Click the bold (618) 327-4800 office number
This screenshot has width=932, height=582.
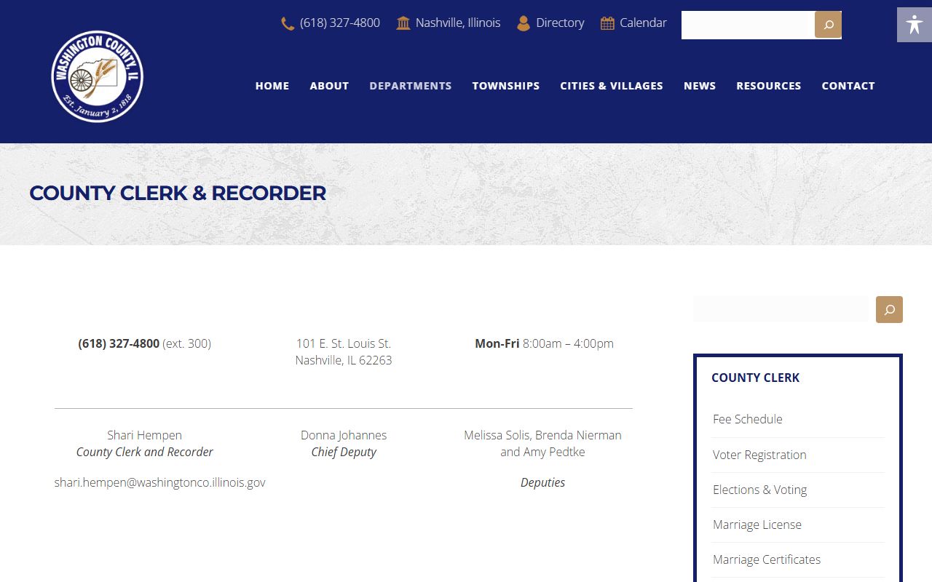click(x=119, y=343)
